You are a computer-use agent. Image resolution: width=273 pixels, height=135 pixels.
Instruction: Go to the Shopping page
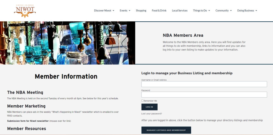pyautogui.click(x=141, y=10)
